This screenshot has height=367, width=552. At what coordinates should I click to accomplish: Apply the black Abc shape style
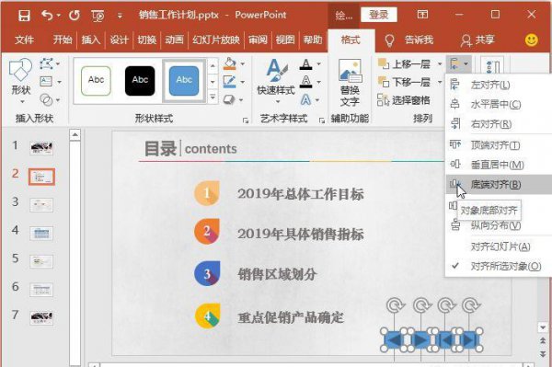[140, 81]
